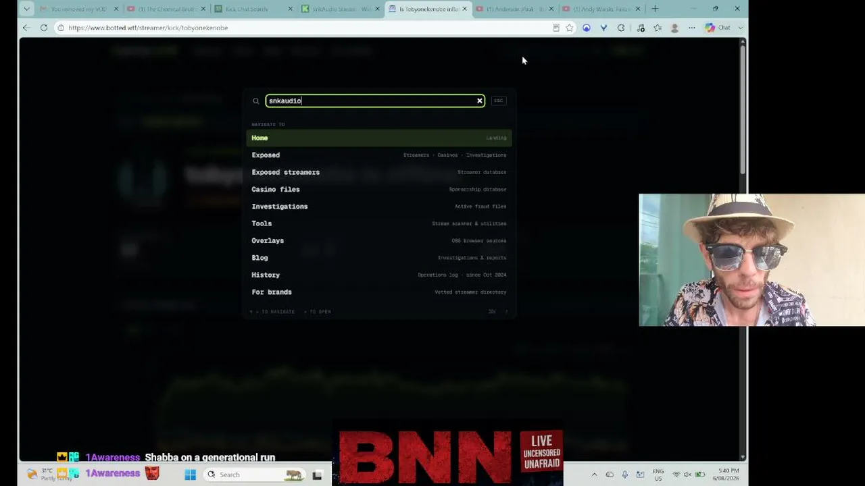Click the webcam video overlay
Screen dimensions: 865x486
tap(751, 260)
